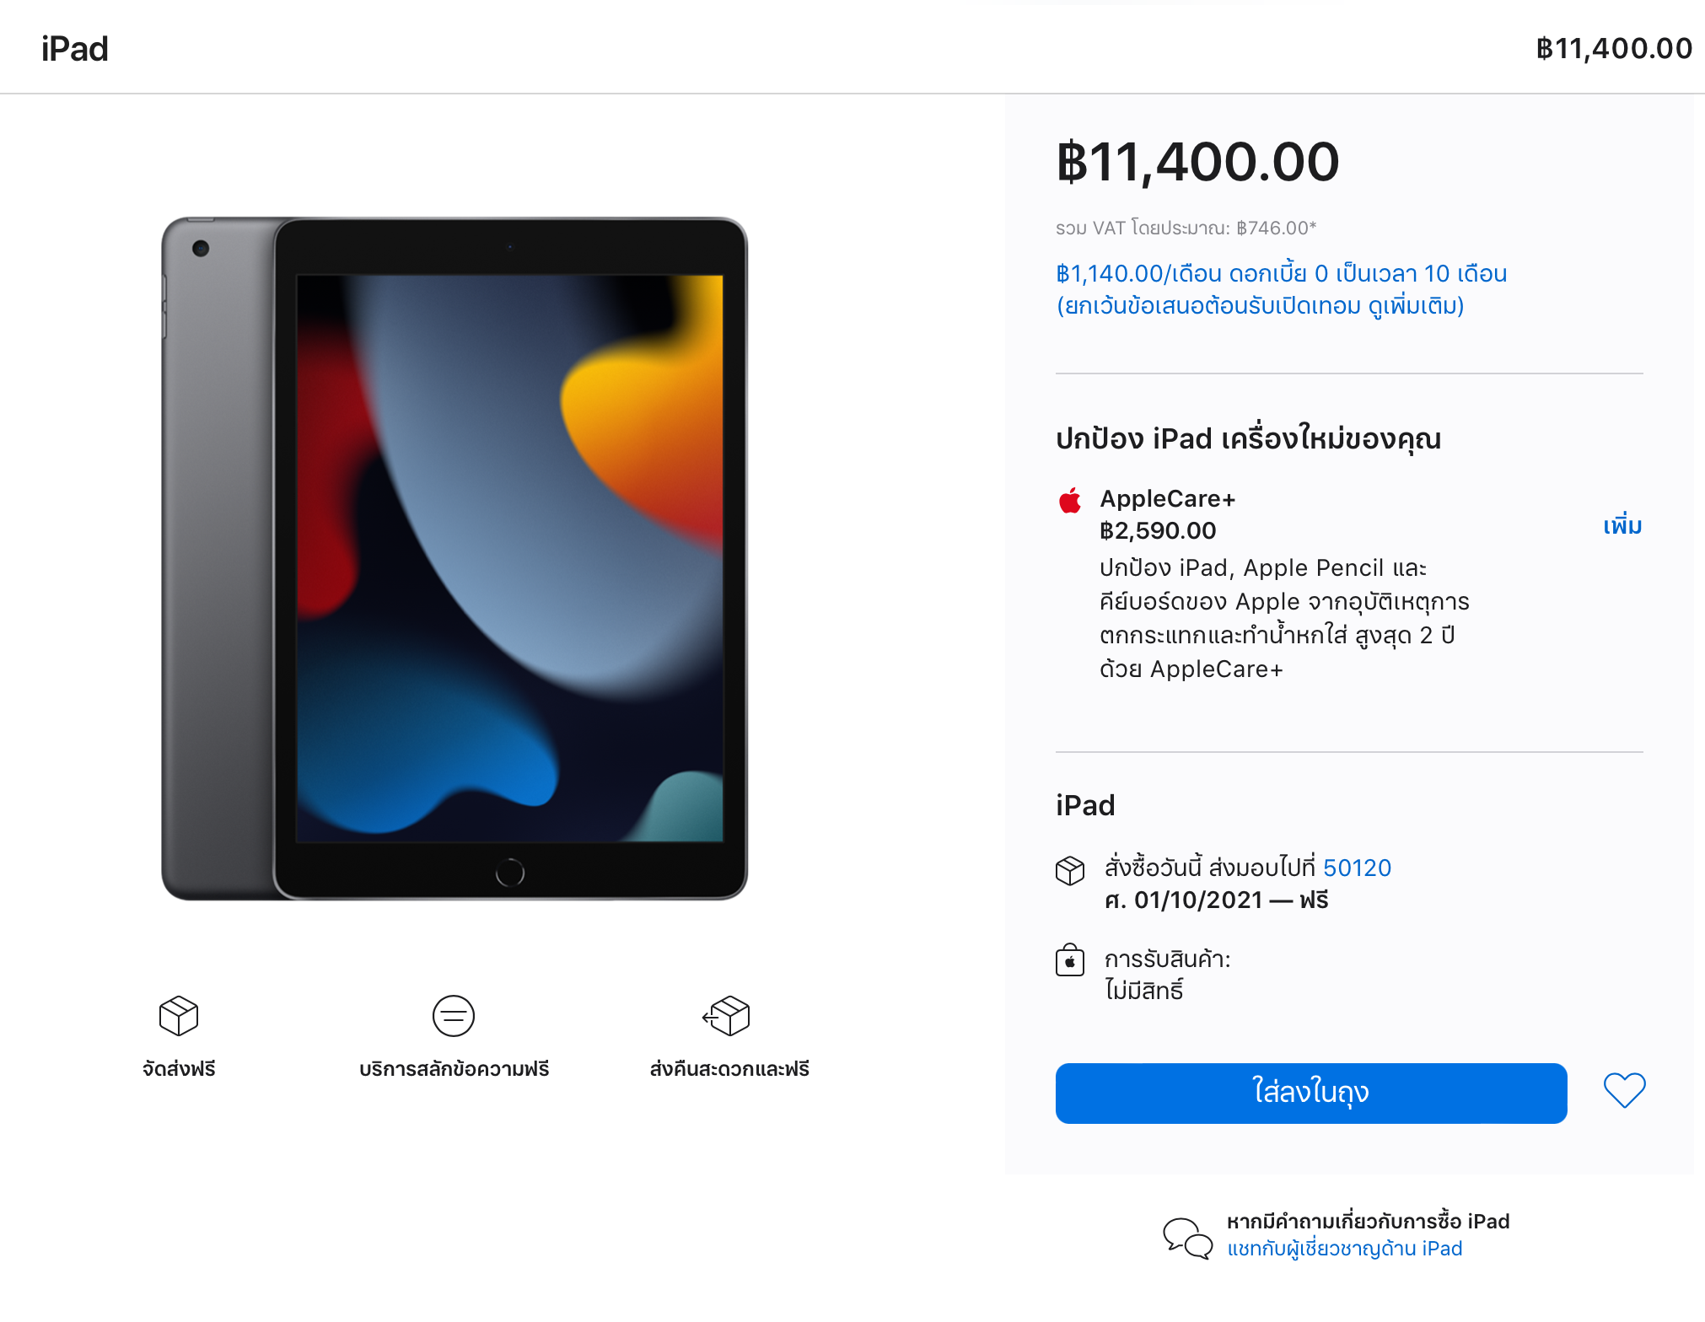Click the free returns box icon
This screenshot has height=1322, width=1705.
coord(727,1015)
